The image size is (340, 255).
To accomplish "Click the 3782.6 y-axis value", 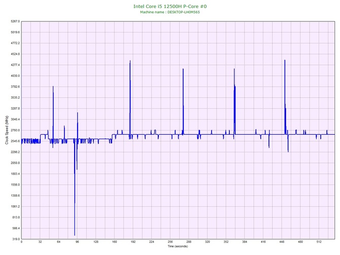I will pyautogui.click(x=15, y=86).
